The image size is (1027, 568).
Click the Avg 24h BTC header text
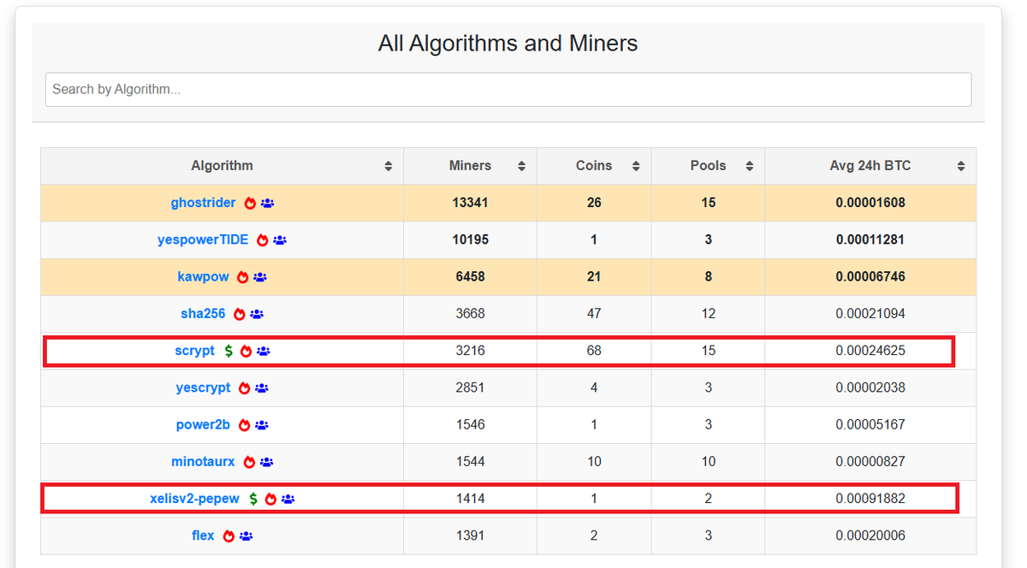pyautogui.click(x=870, y=166)
